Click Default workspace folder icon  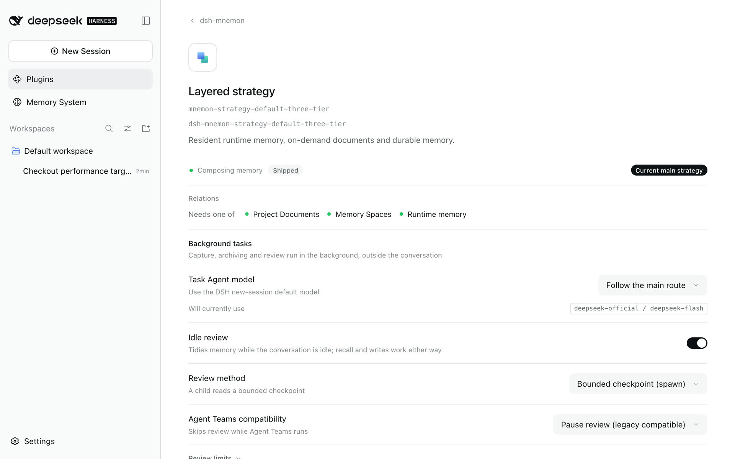[16, 151]
